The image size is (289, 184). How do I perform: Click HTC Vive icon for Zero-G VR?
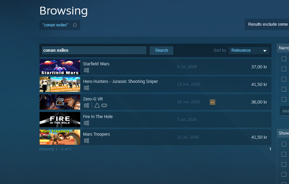(97, 105)
